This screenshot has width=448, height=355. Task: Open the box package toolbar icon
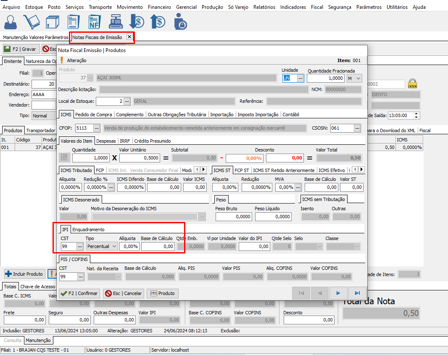pos(52,22)
